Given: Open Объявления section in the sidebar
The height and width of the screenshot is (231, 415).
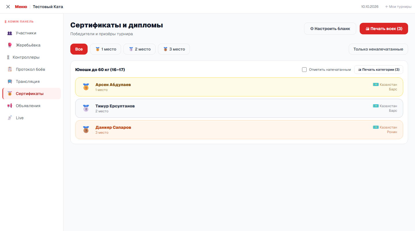Looking at the screenshot, I should 32,106.
